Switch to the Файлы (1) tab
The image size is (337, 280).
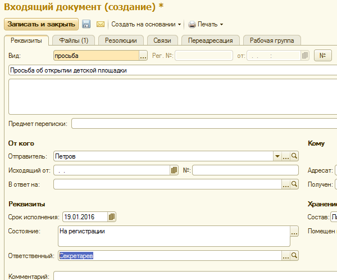click(74, 40)
